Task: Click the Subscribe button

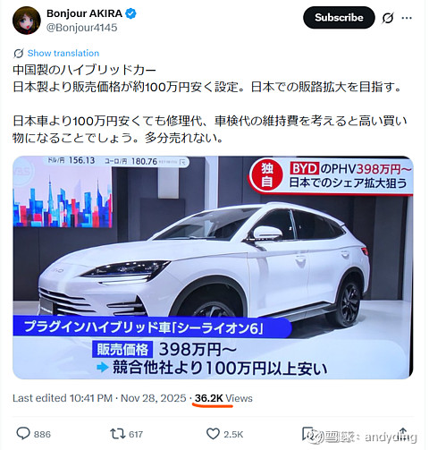Action: tap(339, 18)
